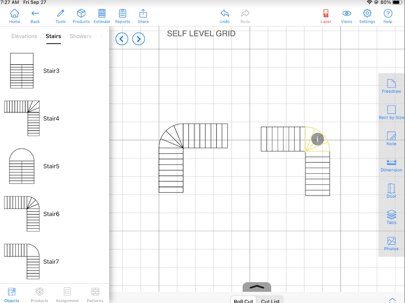
Task: Open the Estimate calculator
Action: [102, 17]
